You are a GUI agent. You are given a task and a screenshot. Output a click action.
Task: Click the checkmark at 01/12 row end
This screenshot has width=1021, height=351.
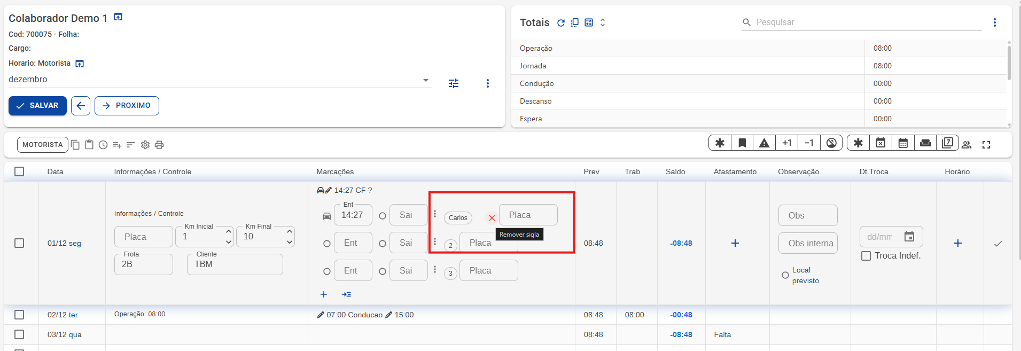point(997,244)
